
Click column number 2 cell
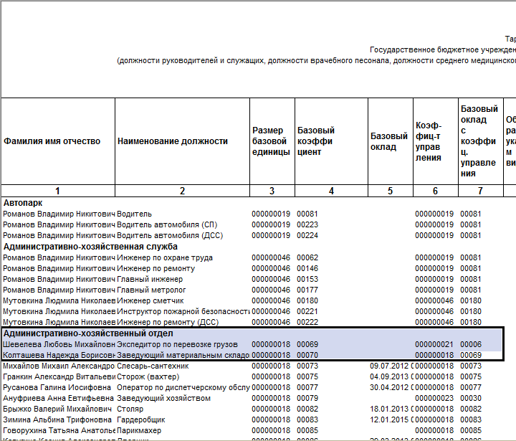click(x=182, y=191)
